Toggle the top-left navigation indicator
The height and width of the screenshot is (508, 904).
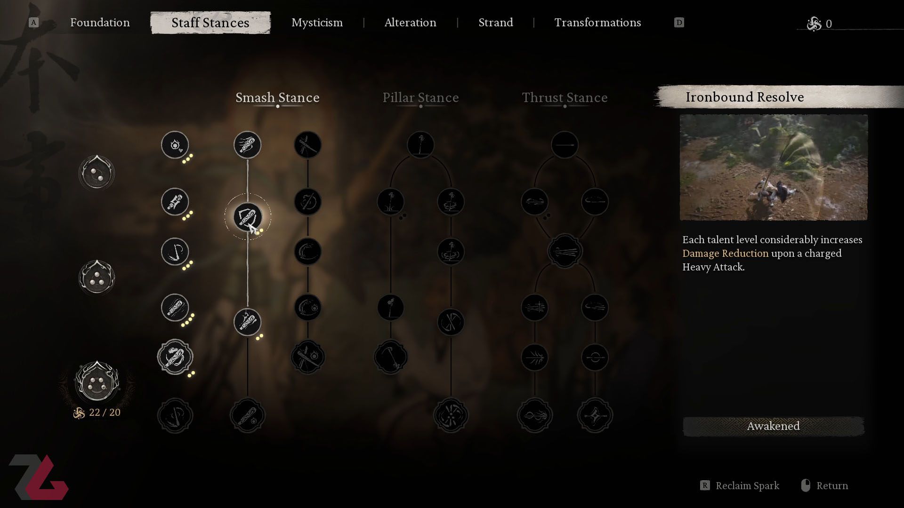[32, 22]
